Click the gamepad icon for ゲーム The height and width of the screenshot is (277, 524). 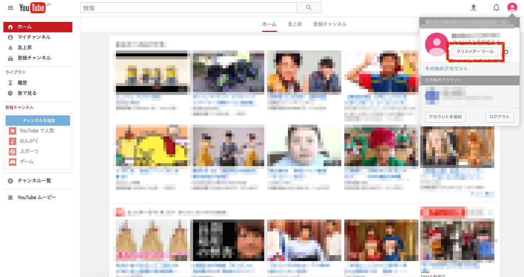13,162
